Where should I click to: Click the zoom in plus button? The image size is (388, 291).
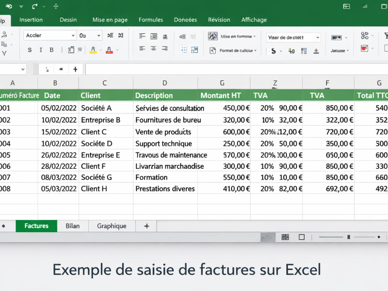[x=379, y=237]
